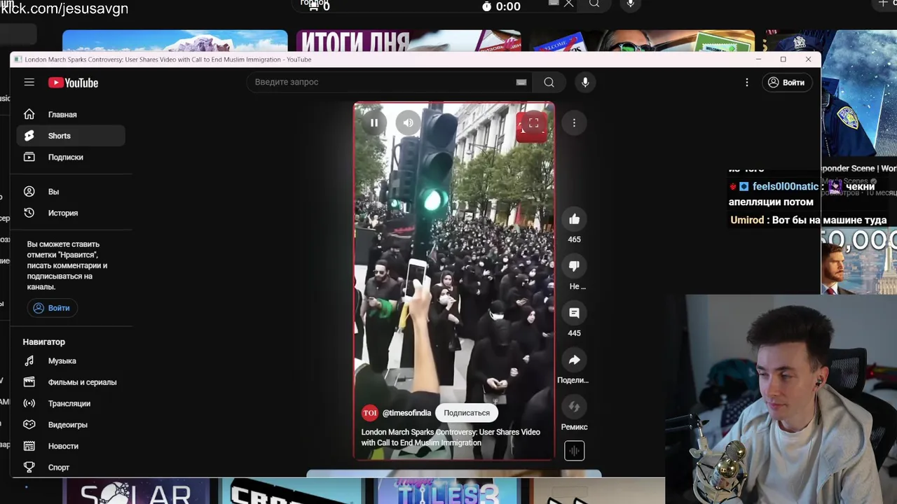Screen dimensions: 897x504
Task: Open История in sidebar
Action: coord(71,213)
